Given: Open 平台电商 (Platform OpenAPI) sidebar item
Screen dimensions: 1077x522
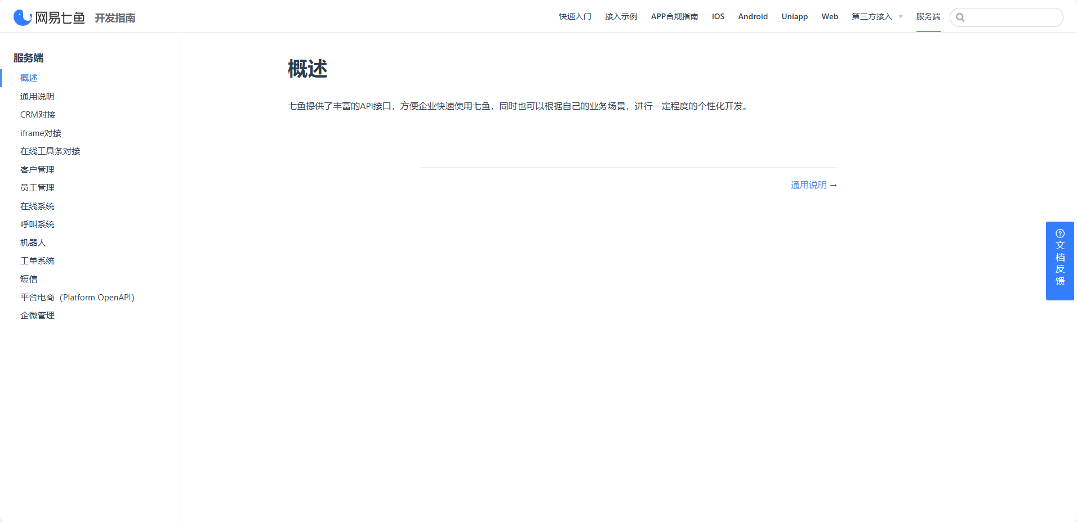Looking at the screenshot, I should tap(77, 298).
